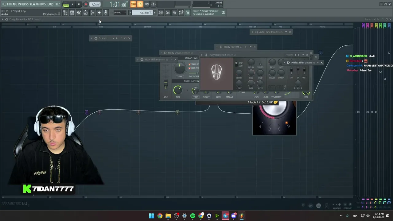Open the (none) snap dropdown
The image size is (393, 221).
(x=120, y=13)
